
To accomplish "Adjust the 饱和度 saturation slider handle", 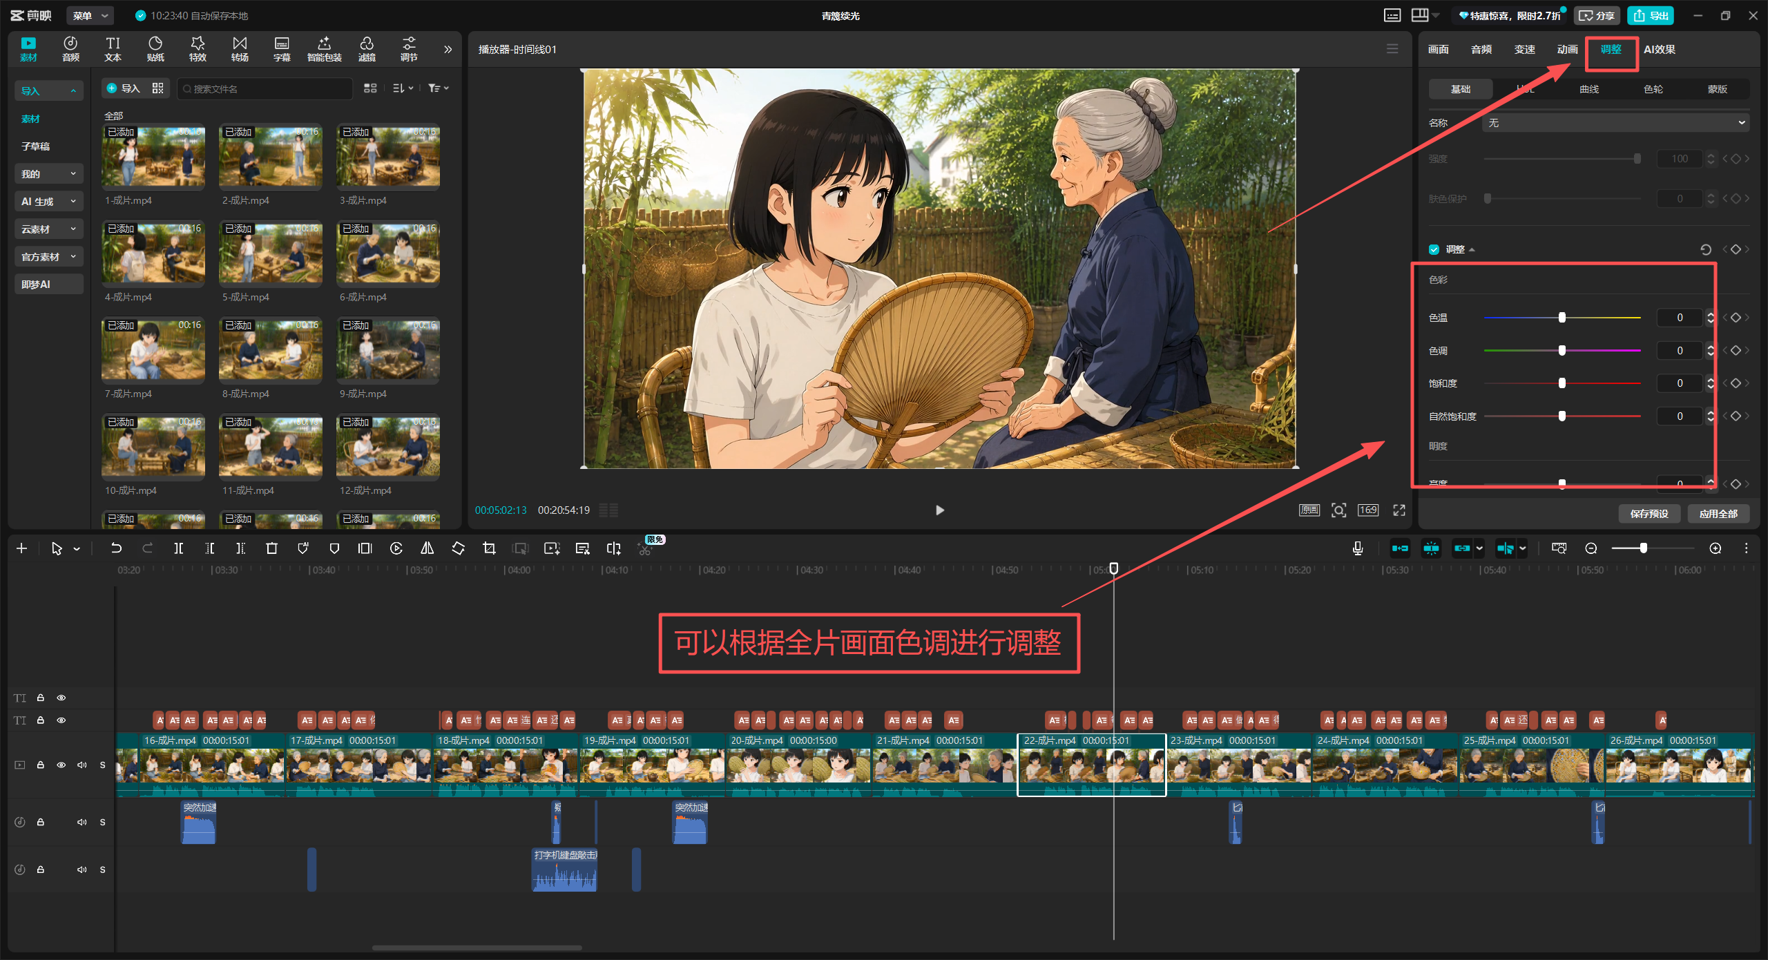I will (1562, 383).
